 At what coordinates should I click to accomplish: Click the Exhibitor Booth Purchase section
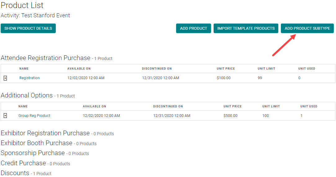[37, 143]
